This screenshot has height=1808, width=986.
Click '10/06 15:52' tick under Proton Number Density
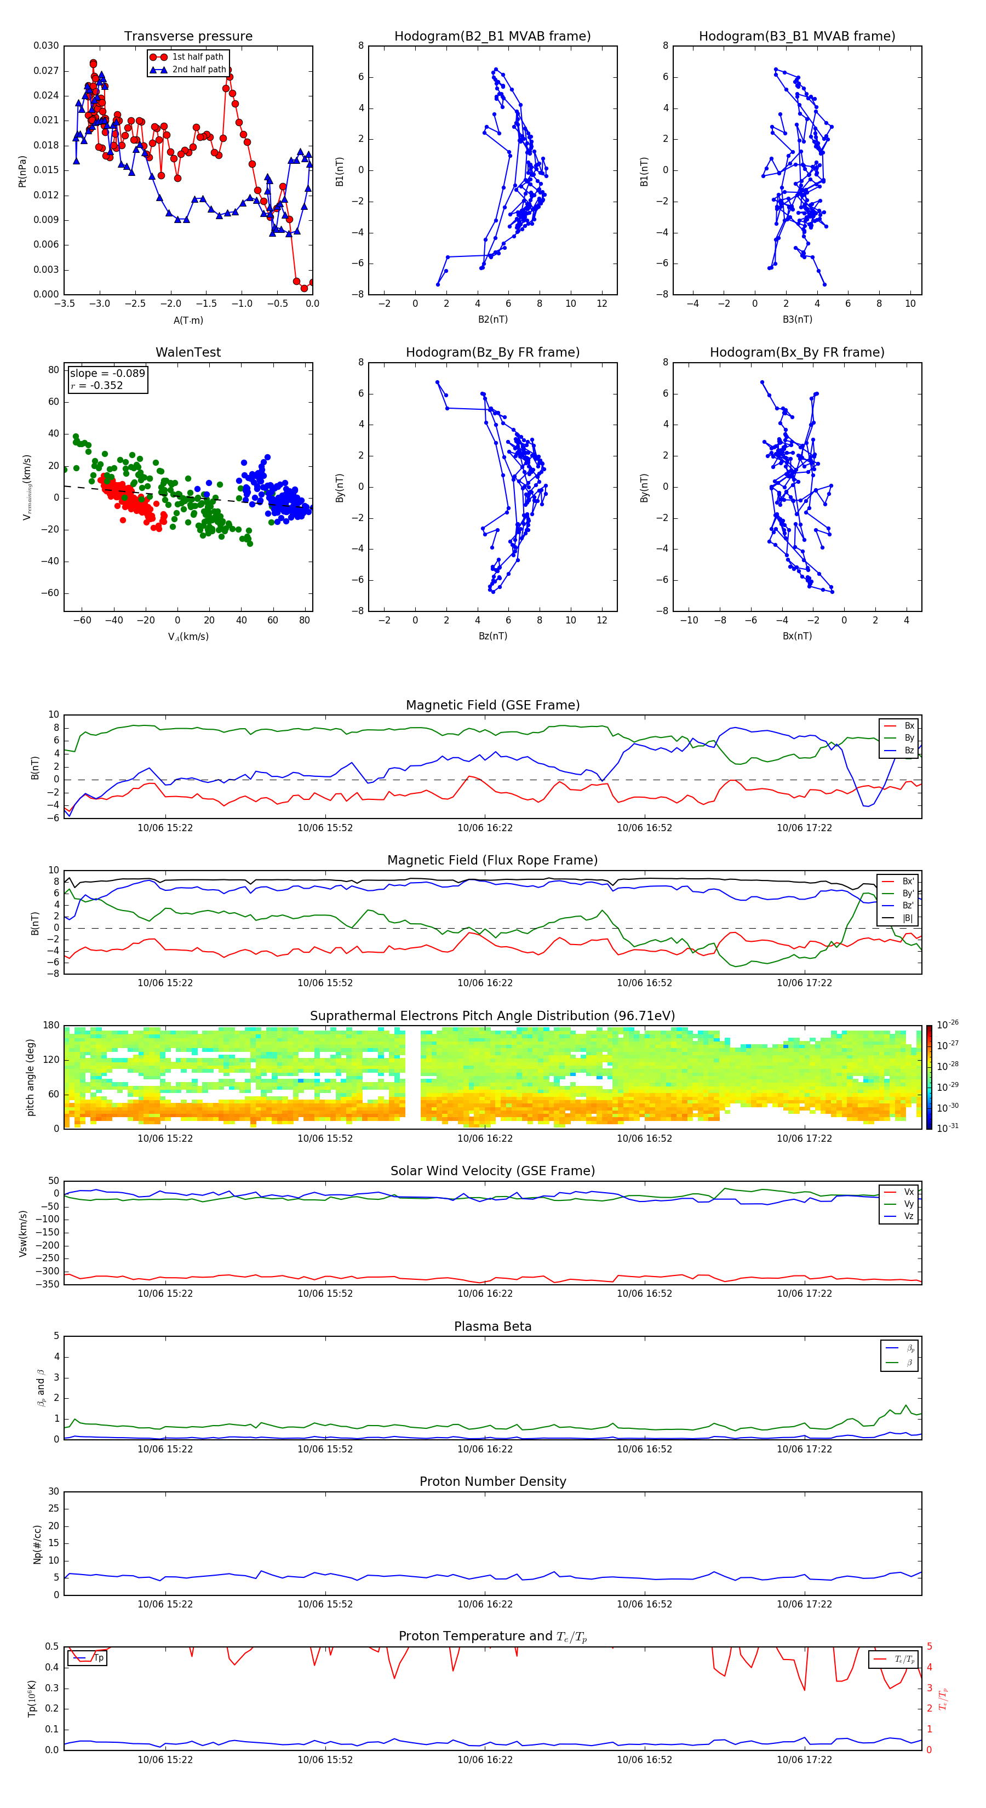[x=325, y=1604]
